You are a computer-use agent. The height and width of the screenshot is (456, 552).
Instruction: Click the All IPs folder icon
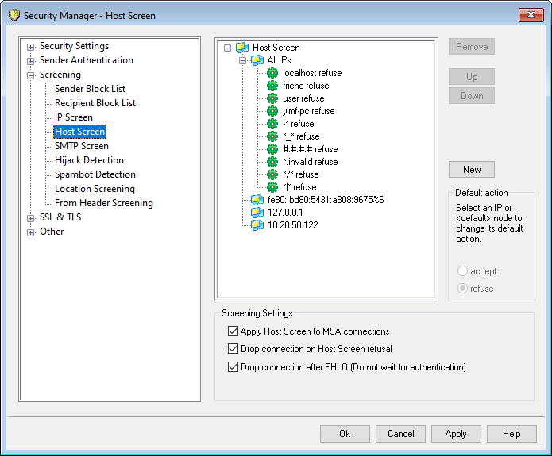tap(257, 60)
